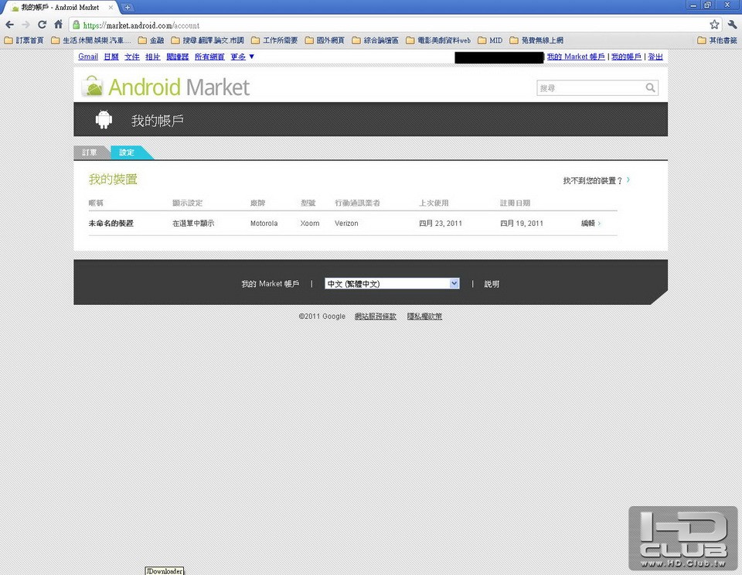
Task: Click the JDownloader label at bottom
Action: click(164, 570)
